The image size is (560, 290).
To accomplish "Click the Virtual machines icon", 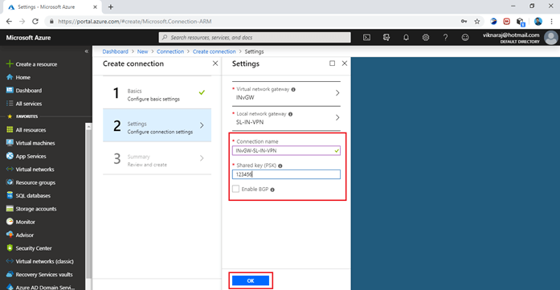I will click(x=10, y=143).
